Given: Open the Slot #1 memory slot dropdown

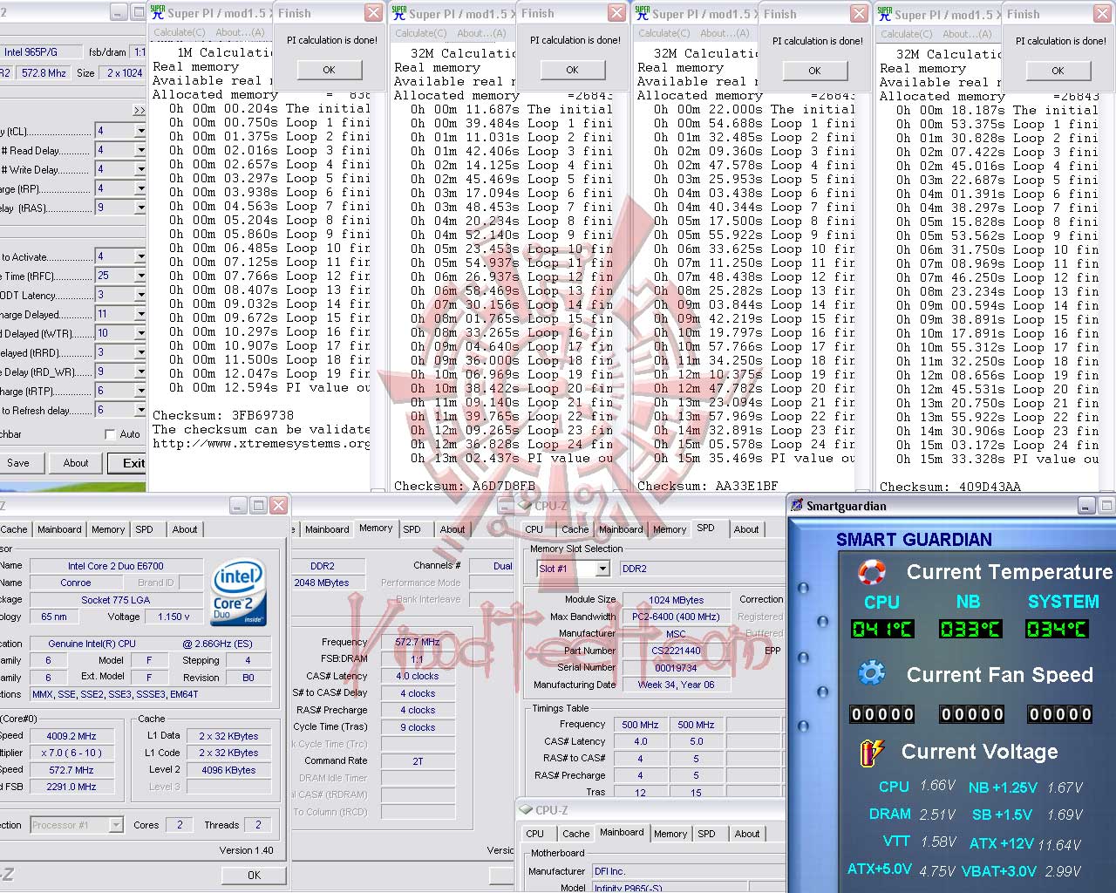Looking at the screenshot, I should (x=602, y=569).
